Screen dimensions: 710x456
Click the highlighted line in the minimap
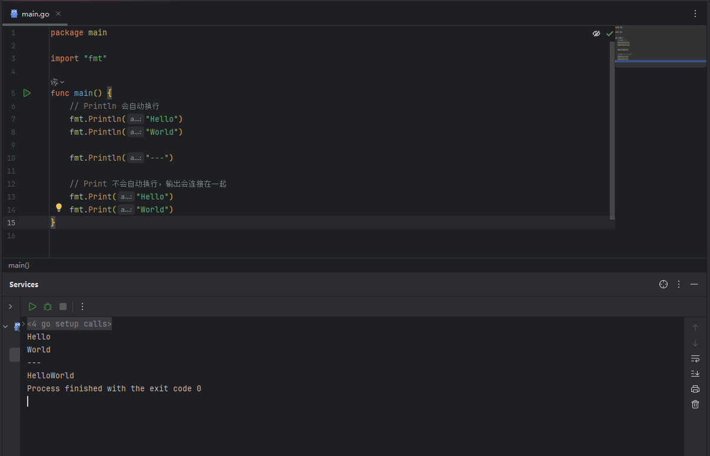661,61
